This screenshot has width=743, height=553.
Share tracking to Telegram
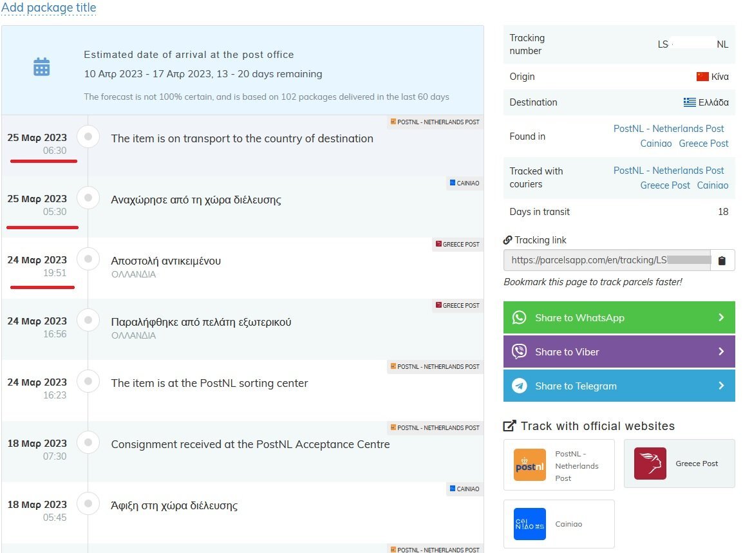[x=619, y=386]
